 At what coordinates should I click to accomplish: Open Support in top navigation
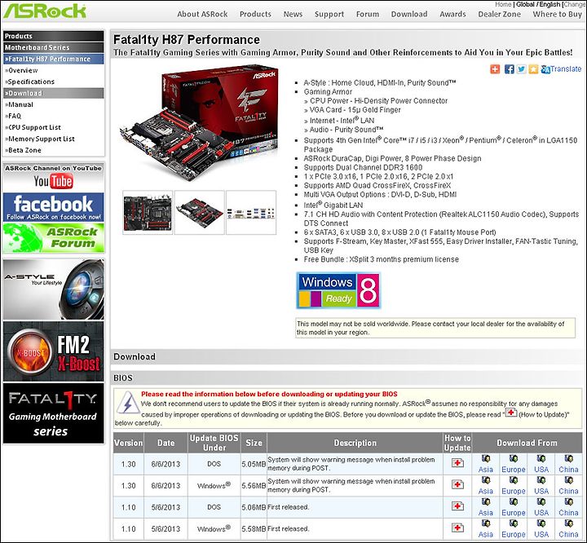tap(329, 14)
